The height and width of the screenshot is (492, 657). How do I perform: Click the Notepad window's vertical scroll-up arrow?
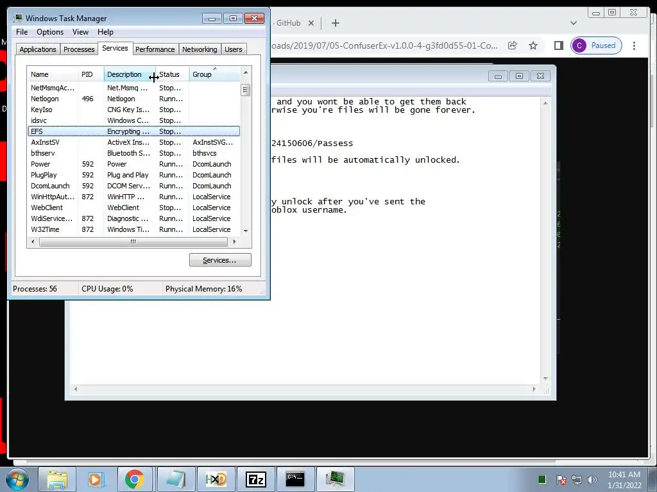545,103
